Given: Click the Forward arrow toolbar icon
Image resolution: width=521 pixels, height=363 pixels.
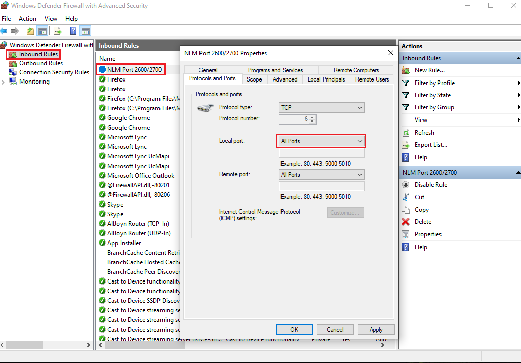Looking at the screenshot, I should tap(14, 31).
